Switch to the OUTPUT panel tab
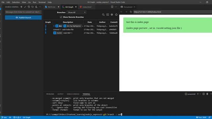The image size is (212, 119). point(60,94)
